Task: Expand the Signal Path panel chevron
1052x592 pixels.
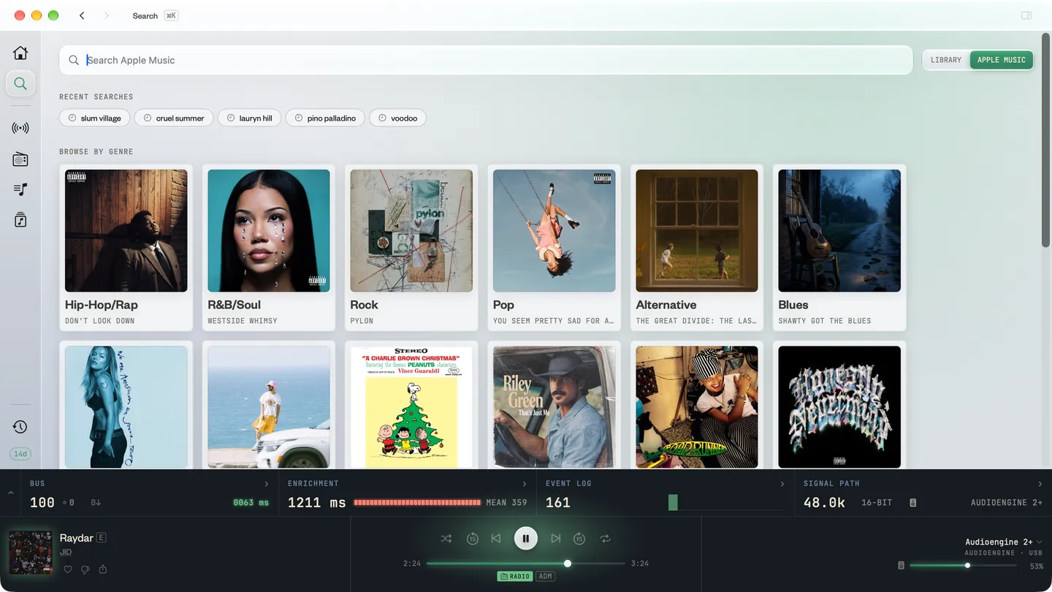Action: click(x=1040, y=484)
